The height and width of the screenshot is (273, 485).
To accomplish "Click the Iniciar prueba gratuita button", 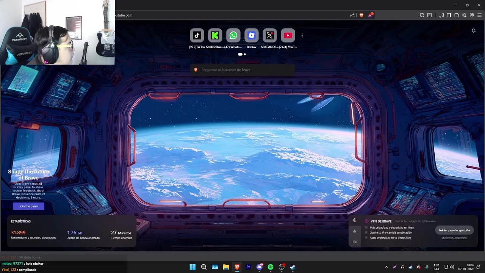I will coord(454,230).
